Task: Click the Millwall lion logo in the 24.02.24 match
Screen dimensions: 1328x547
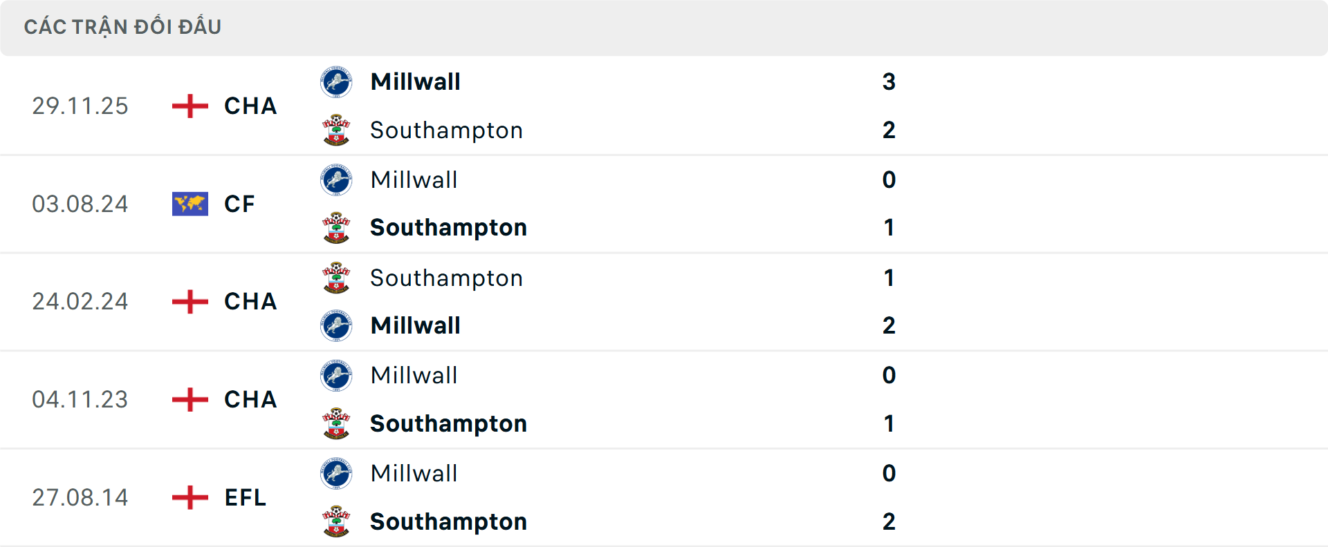Action: [x=336, y=325]
